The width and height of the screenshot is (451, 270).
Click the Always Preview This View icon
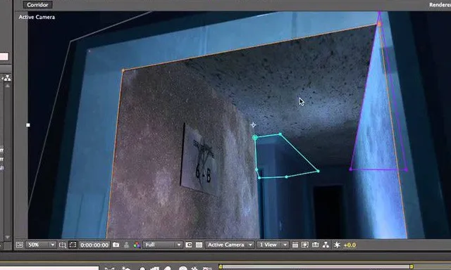tap(19, 245)
